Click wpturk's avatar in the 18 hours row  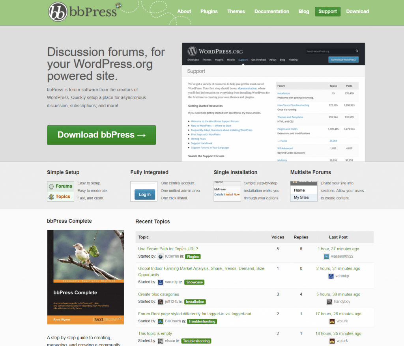pos(332,341)
